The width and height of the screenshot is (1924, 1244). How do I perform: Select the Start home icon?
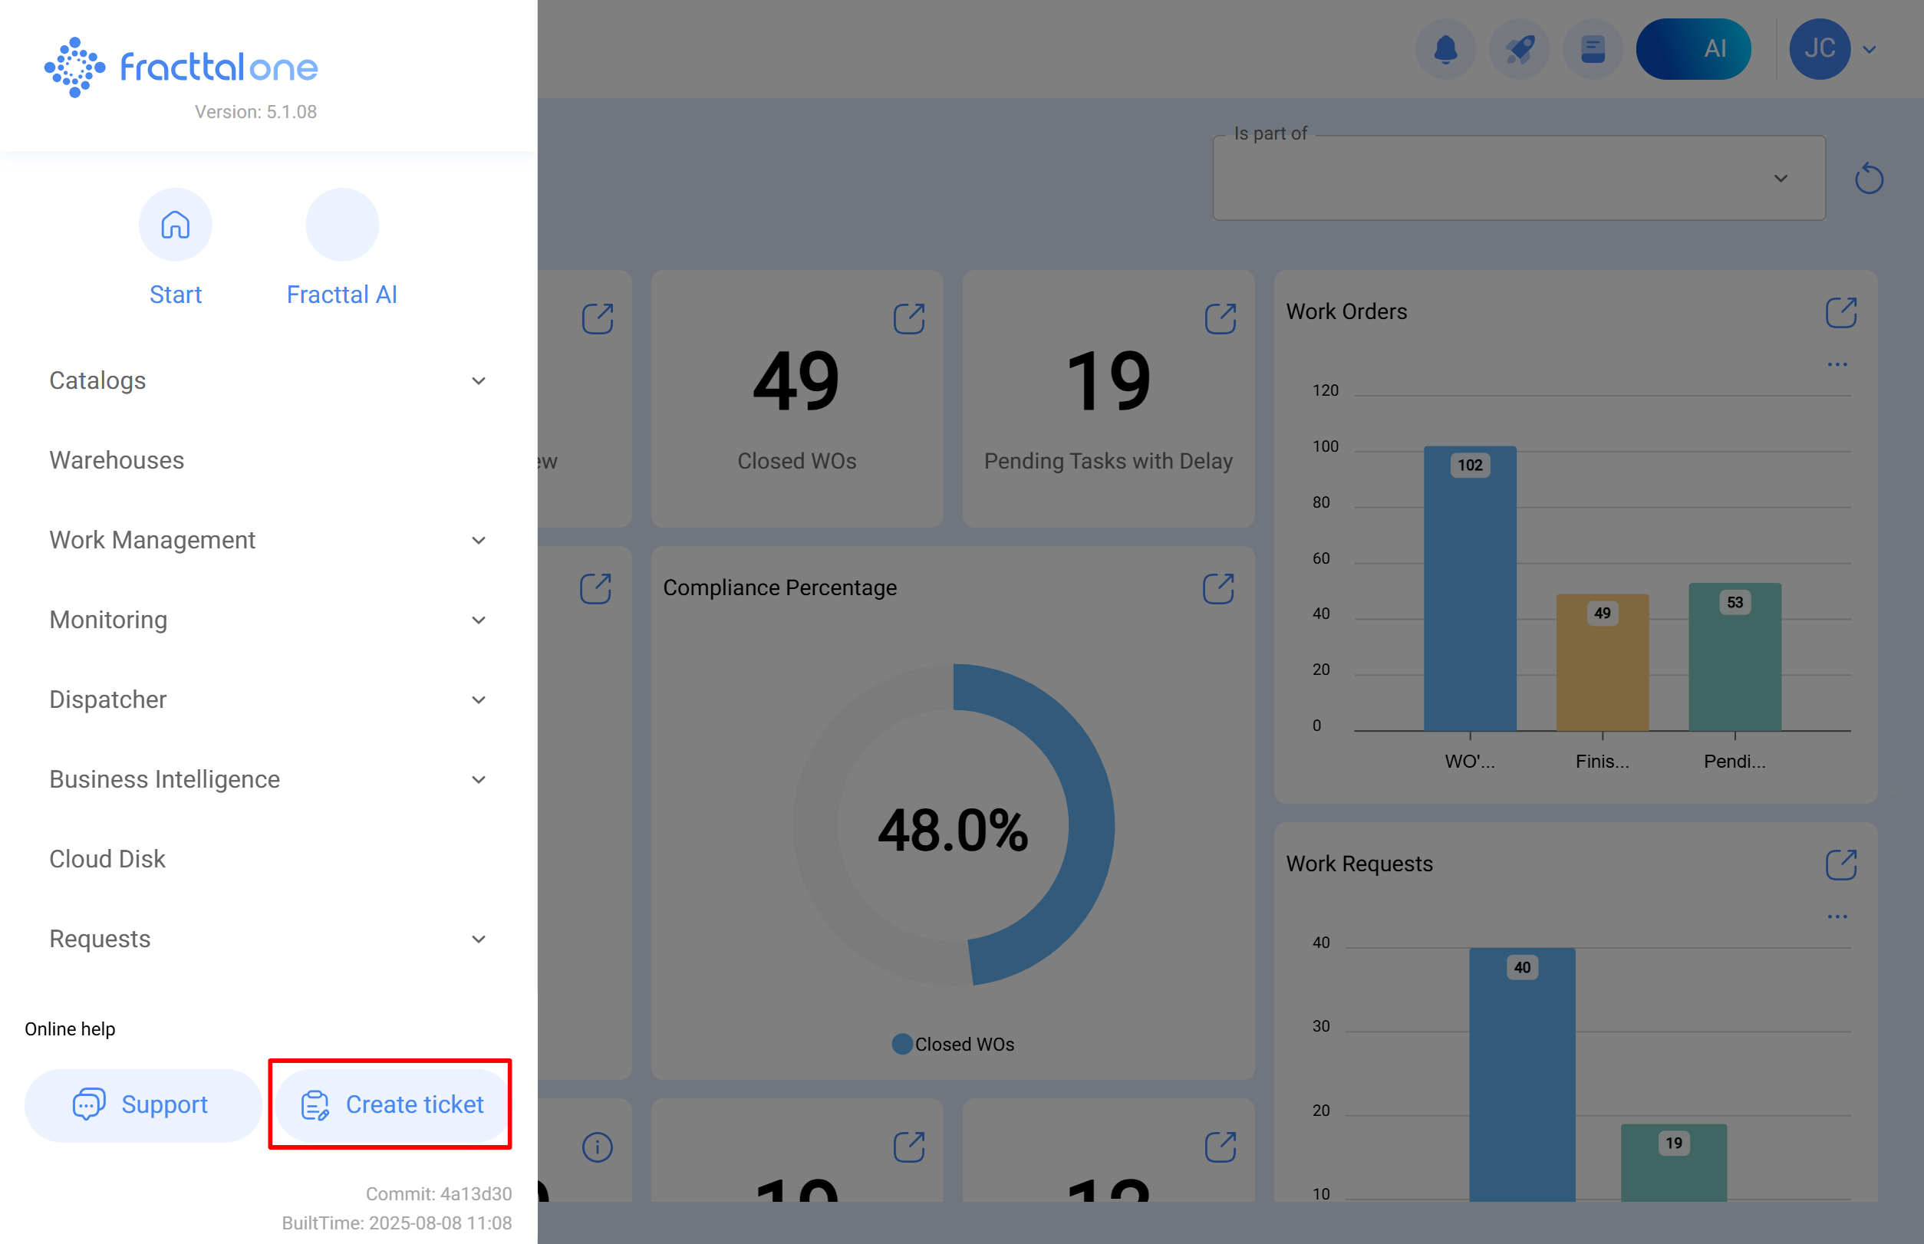[176, 225]
